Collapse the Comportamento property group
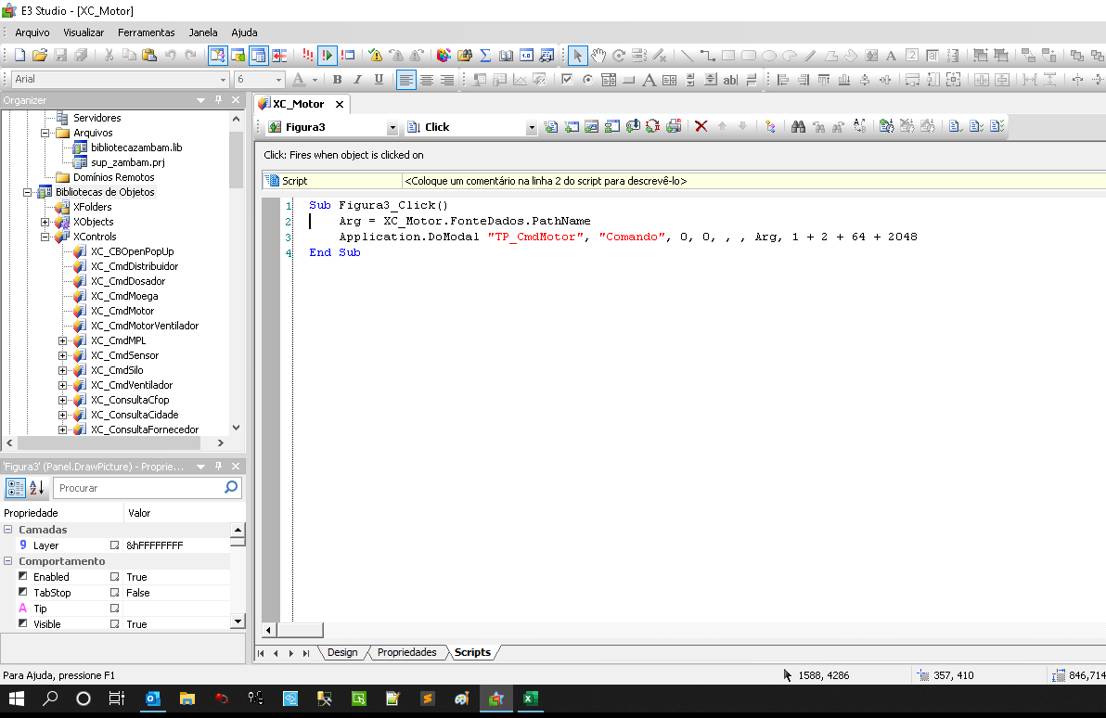Image resolution: width=1106 pixels, height=718 pixels. [x=7, y=560]
